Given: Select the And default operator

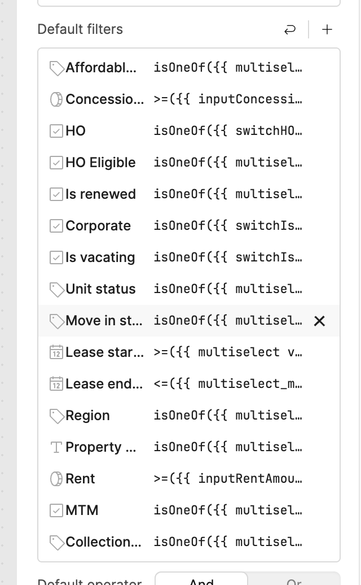Looking at the screenshot, I should coord(201,579).
